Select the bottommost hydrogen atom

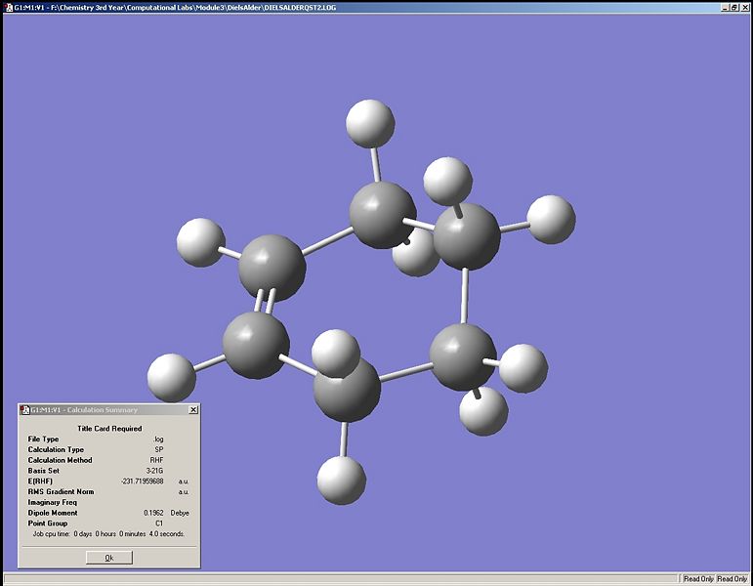[x=341, y=480]
